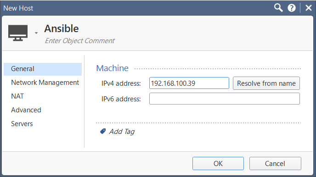This screenshot has height=177, width=316.
Task: Click the tag icon beside Add Tag
Action: (103, 131)
